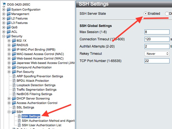Image resolution: width=172 pixels, height=129 pixels.
Task: Expand the L2 Features tree node
Action: (4, 18)
